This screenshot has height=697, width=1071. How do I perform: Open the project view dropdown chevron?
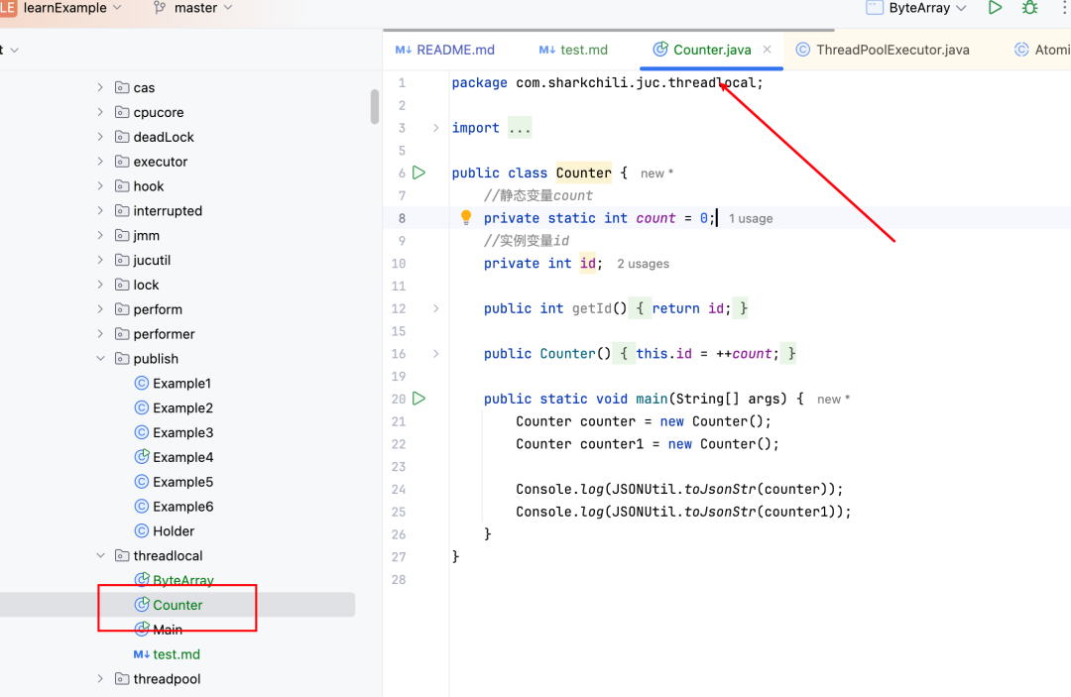pos(14,50)
